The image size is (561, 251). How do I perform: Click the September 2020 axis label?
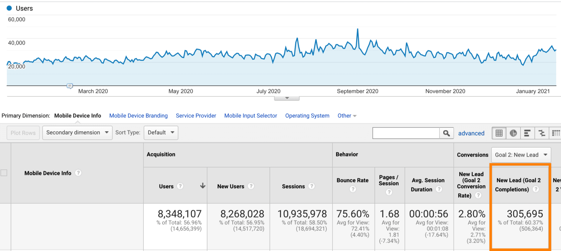358,91
